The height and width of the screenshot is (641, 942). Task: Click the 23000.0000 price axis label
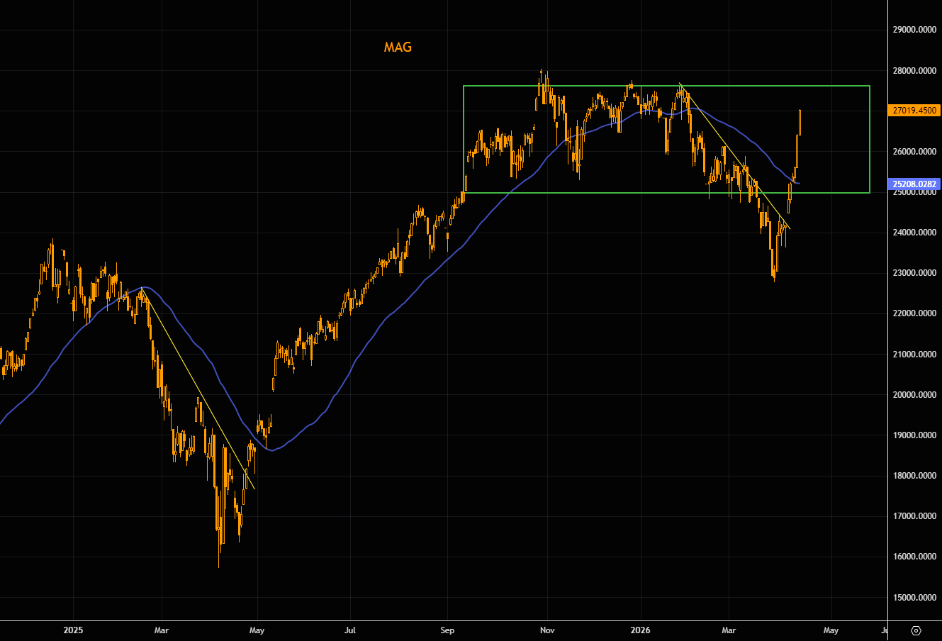pyautogui.click(x=914, y=273)
